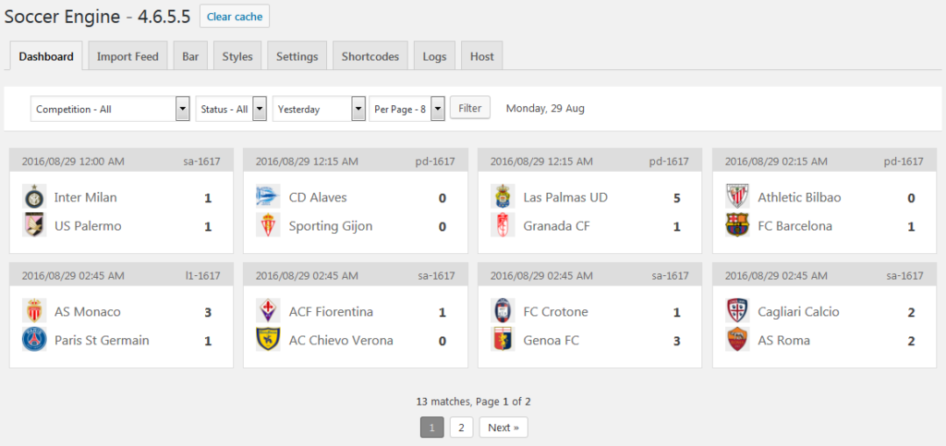Go to the Next page of matches
The width and height of the screenshot is (946, 446).
503,428
